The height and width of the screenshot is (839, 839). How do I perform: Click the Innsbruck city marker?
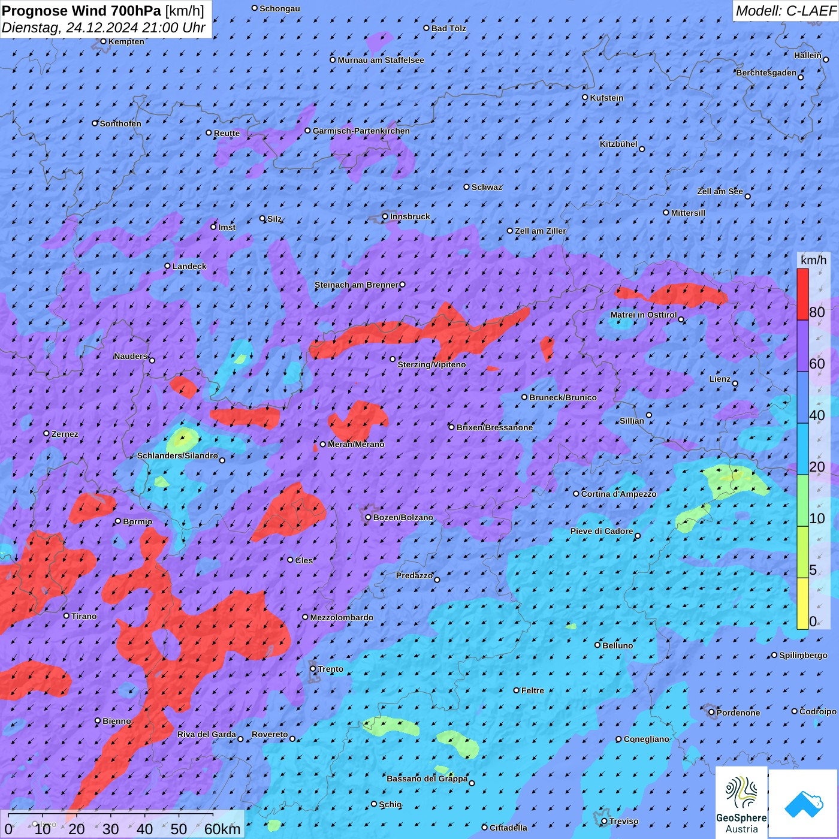tap(385, 217)
